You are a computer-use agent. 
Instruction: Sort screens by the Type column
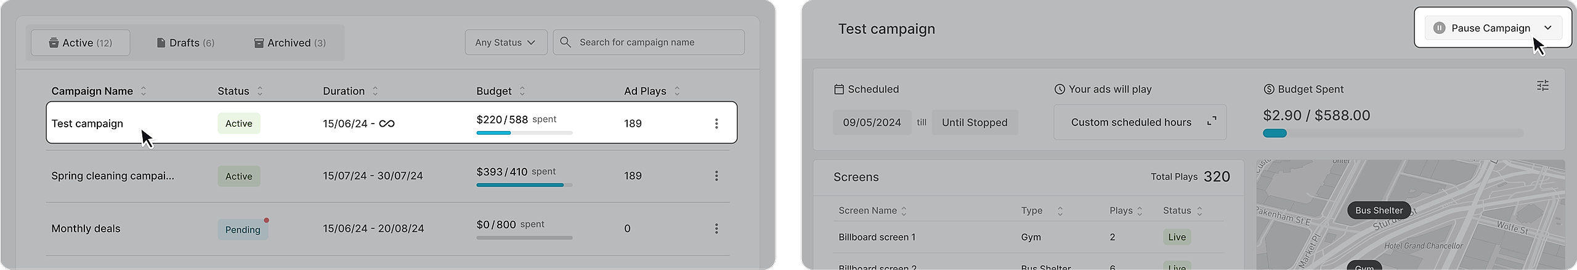click(x=1060, y=211)
